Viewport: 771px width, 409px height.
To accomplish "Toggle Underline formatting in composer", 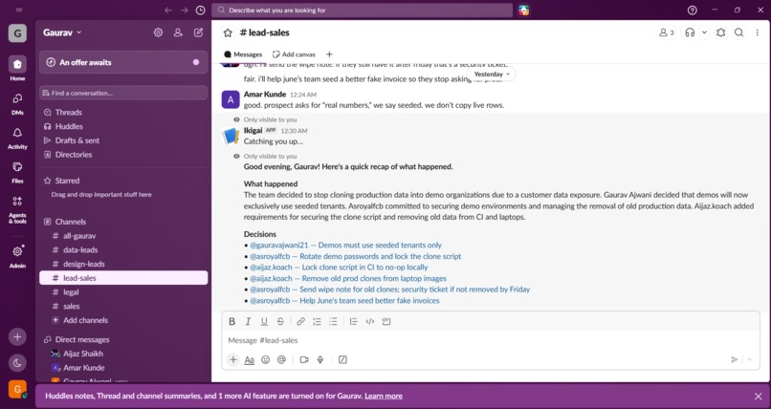I will tap(264, 322).
